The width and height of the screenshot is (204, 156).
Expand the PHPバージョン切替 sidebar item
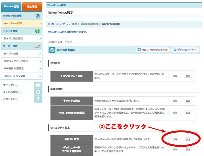(x=21, y=76)
